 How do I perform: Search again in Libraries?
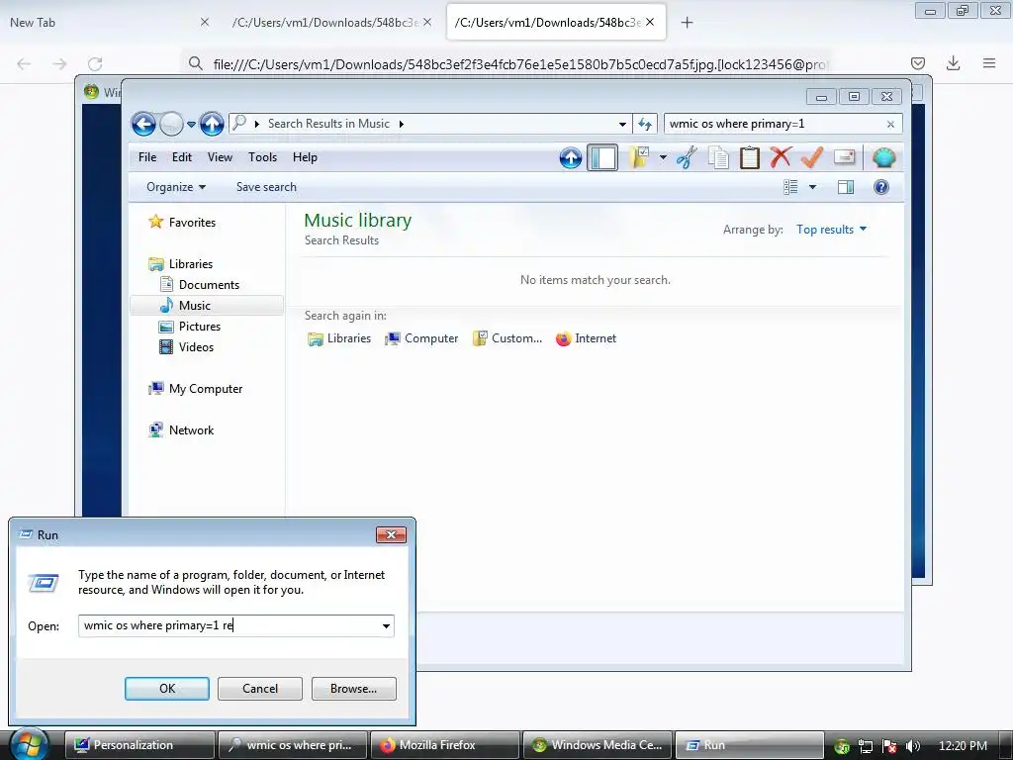tap(339, 338)
